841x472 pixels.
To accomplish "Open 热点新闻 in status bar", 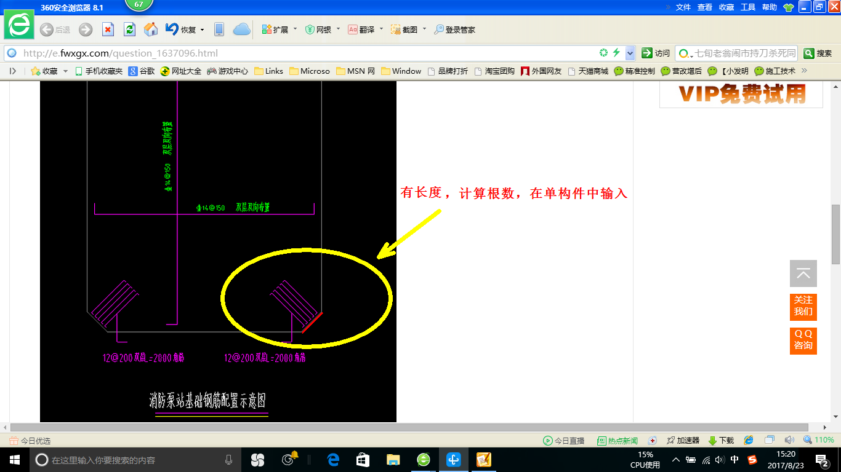I will click(618, 441).
